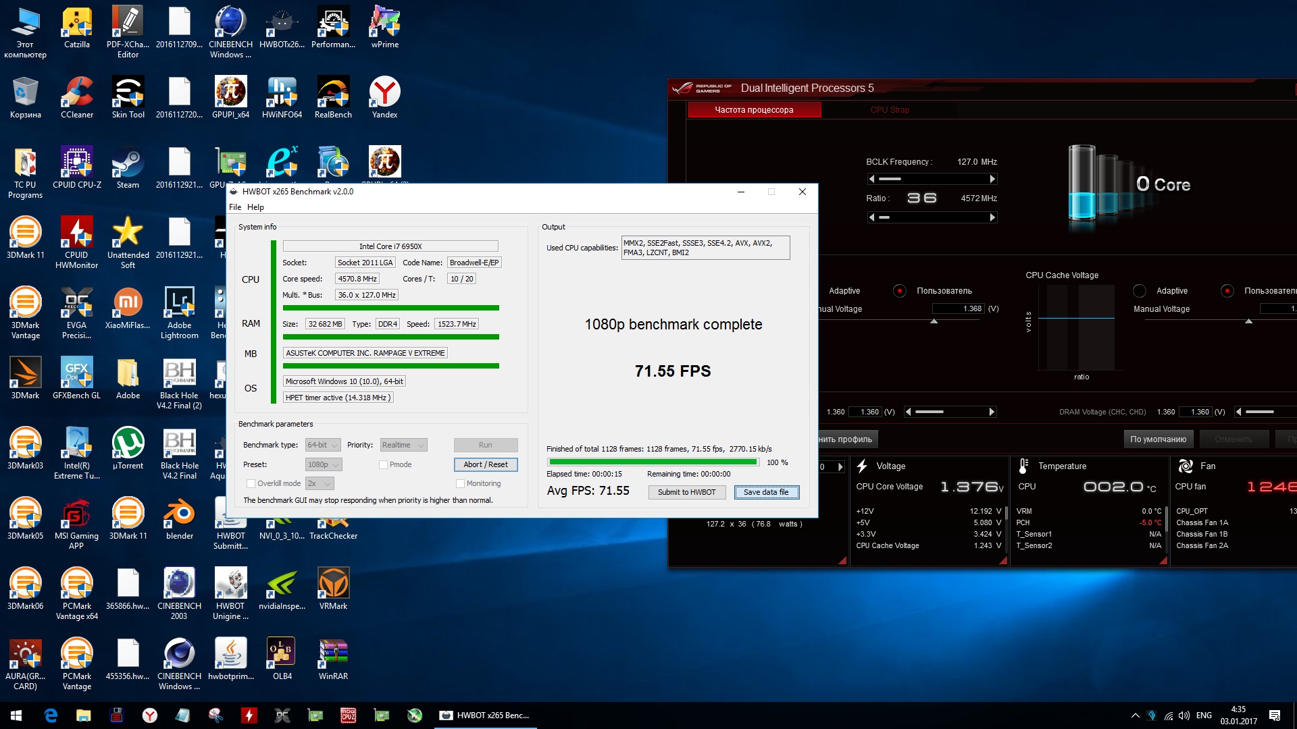Open the VRMark desktop icon

pos(333,589)
